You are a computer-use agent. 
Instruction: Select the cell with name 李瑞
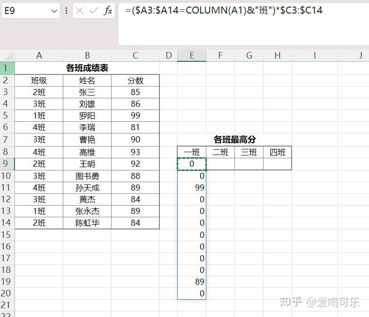click(x=87, y=127)
